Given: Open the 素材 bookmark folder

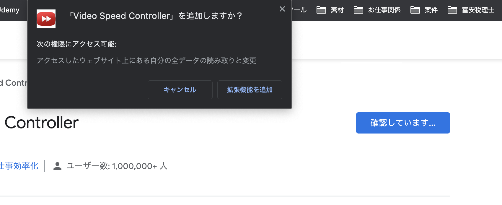Looking at the screenshot, I should [x=330, y=10].
